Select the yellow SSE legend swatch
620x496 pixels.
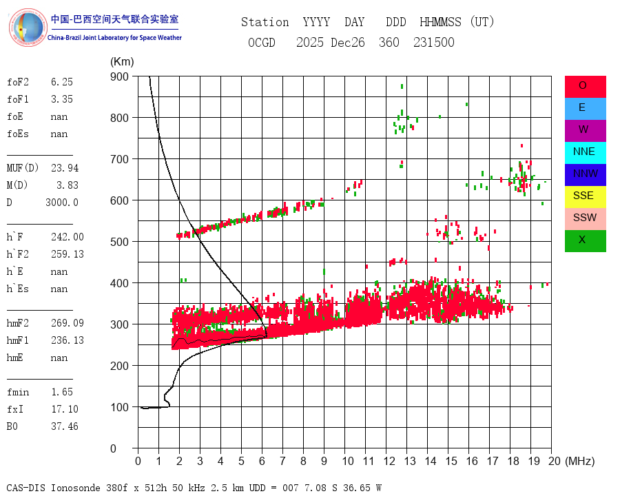tap(585, 197)
